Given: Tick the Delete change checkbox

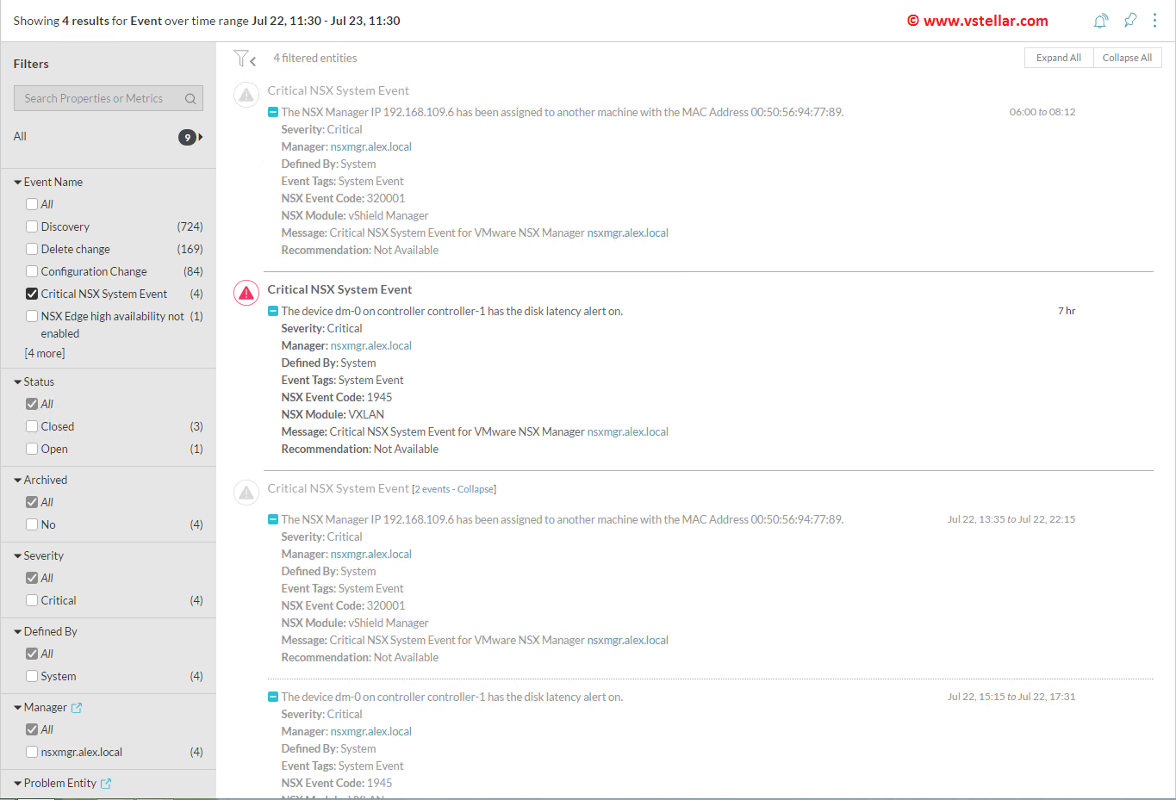Looking at the screenshot, I should [32, 249].
